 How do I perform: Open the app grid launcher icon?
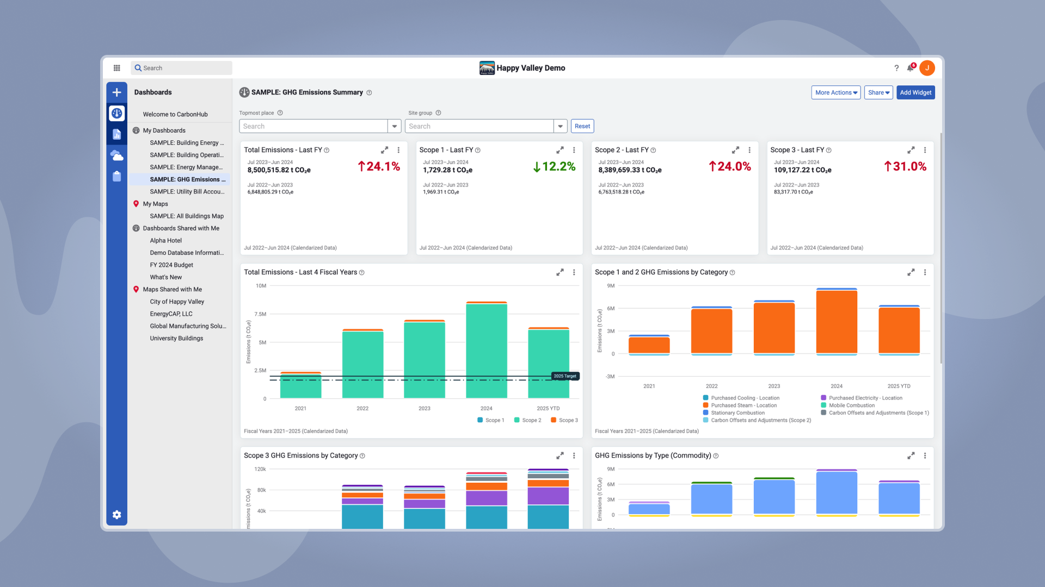coord(116,68)
